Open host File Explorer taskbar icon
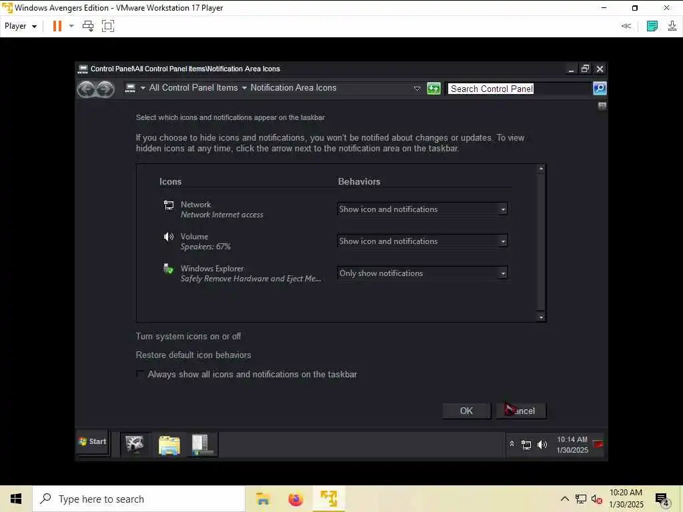This screenshot has height=512, width=683. pyautogui.click(x=263, y=499)
